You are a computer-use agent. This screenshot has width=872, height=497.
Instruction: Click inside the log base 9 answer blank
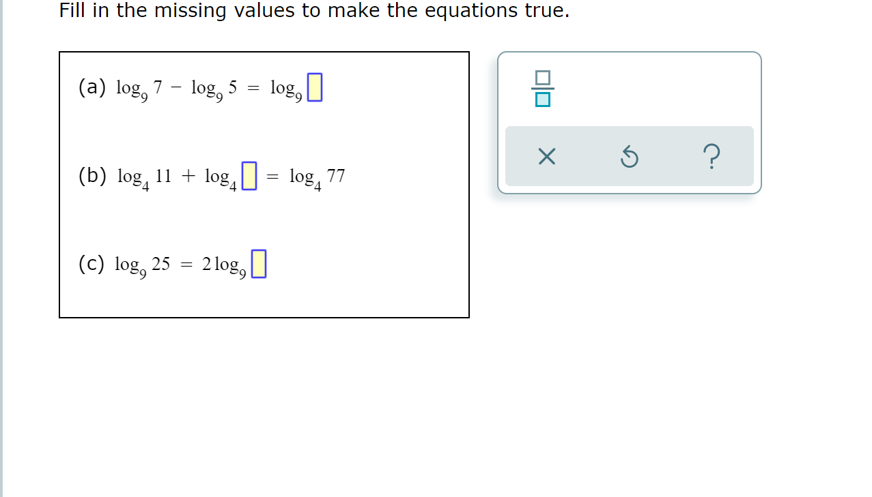[315, 87]
